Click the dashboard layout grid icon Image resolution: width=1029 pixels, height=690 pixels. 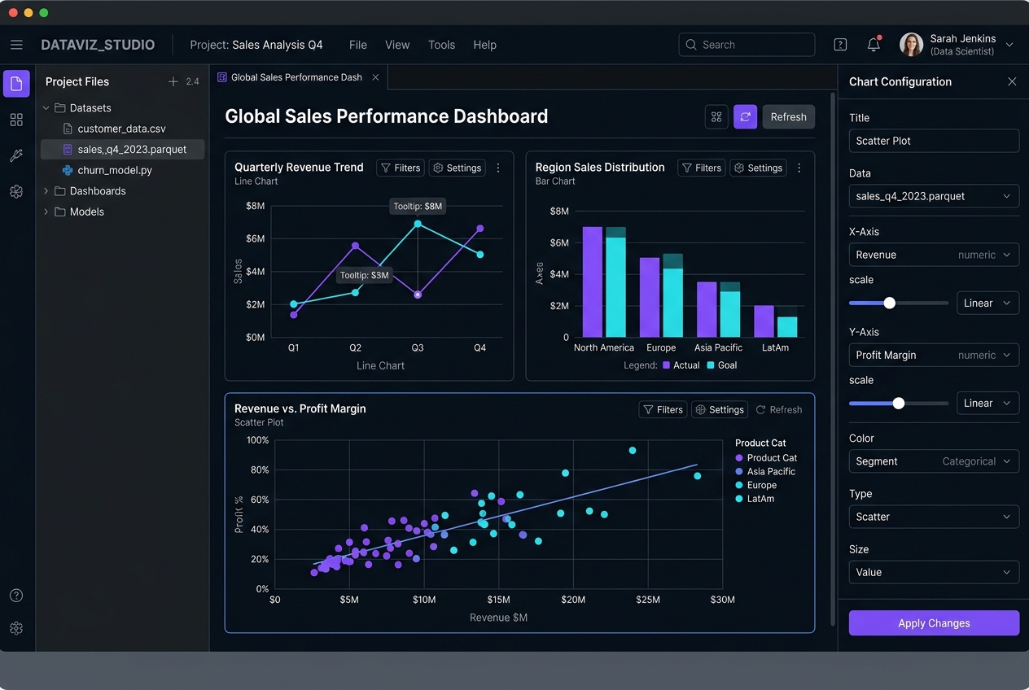click(x=716, y=116)
